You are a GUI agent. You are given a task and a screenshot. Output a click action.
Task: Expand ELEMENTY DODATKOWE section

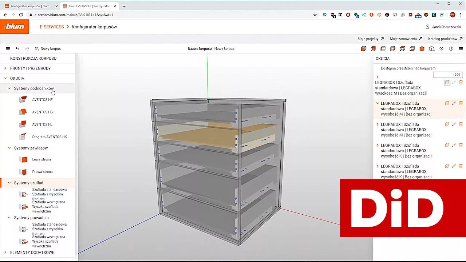click(5, 253)
